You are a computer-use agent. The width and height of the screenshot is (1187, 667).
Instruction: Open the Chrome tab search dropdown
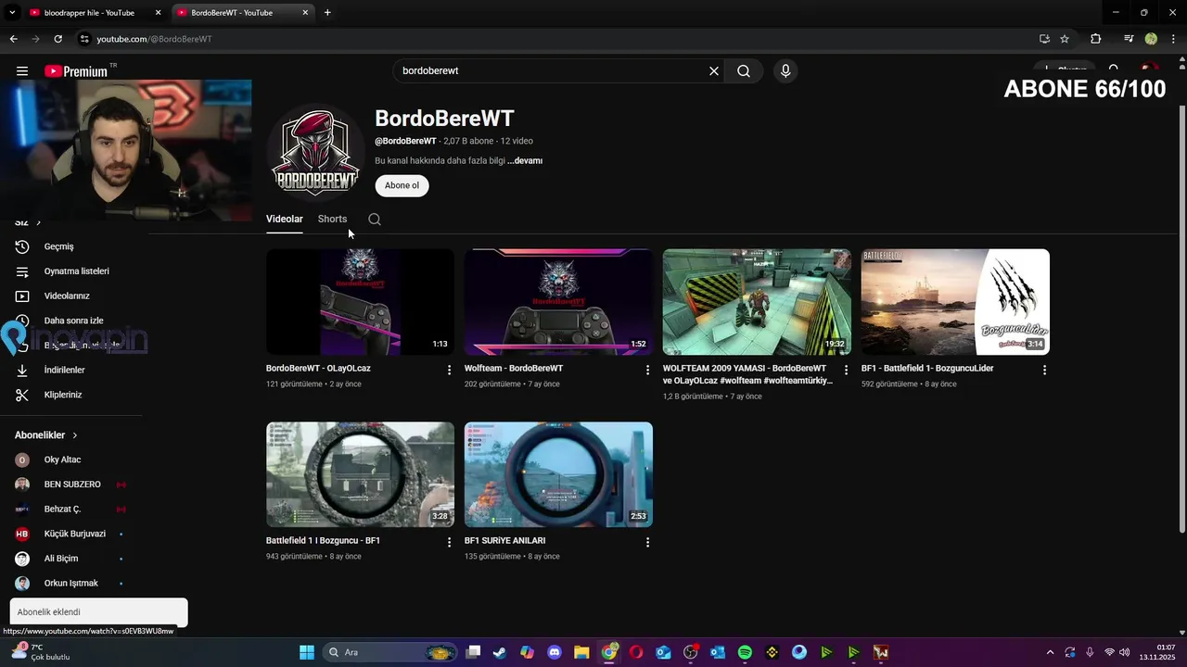click(x=12, y=13)
